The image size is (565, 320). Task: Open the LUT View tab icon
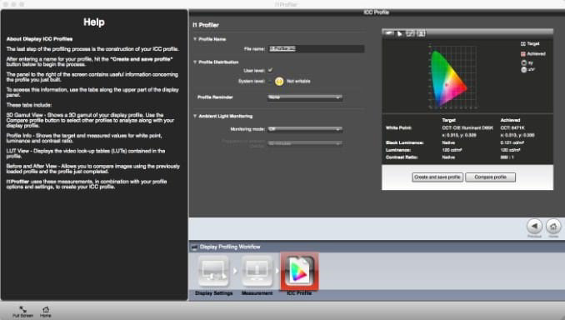pyautogui.click(x=410, y=33)
